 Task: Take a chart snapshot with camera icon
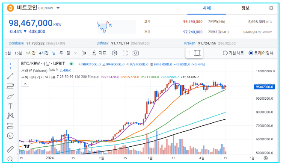(136, 53)
